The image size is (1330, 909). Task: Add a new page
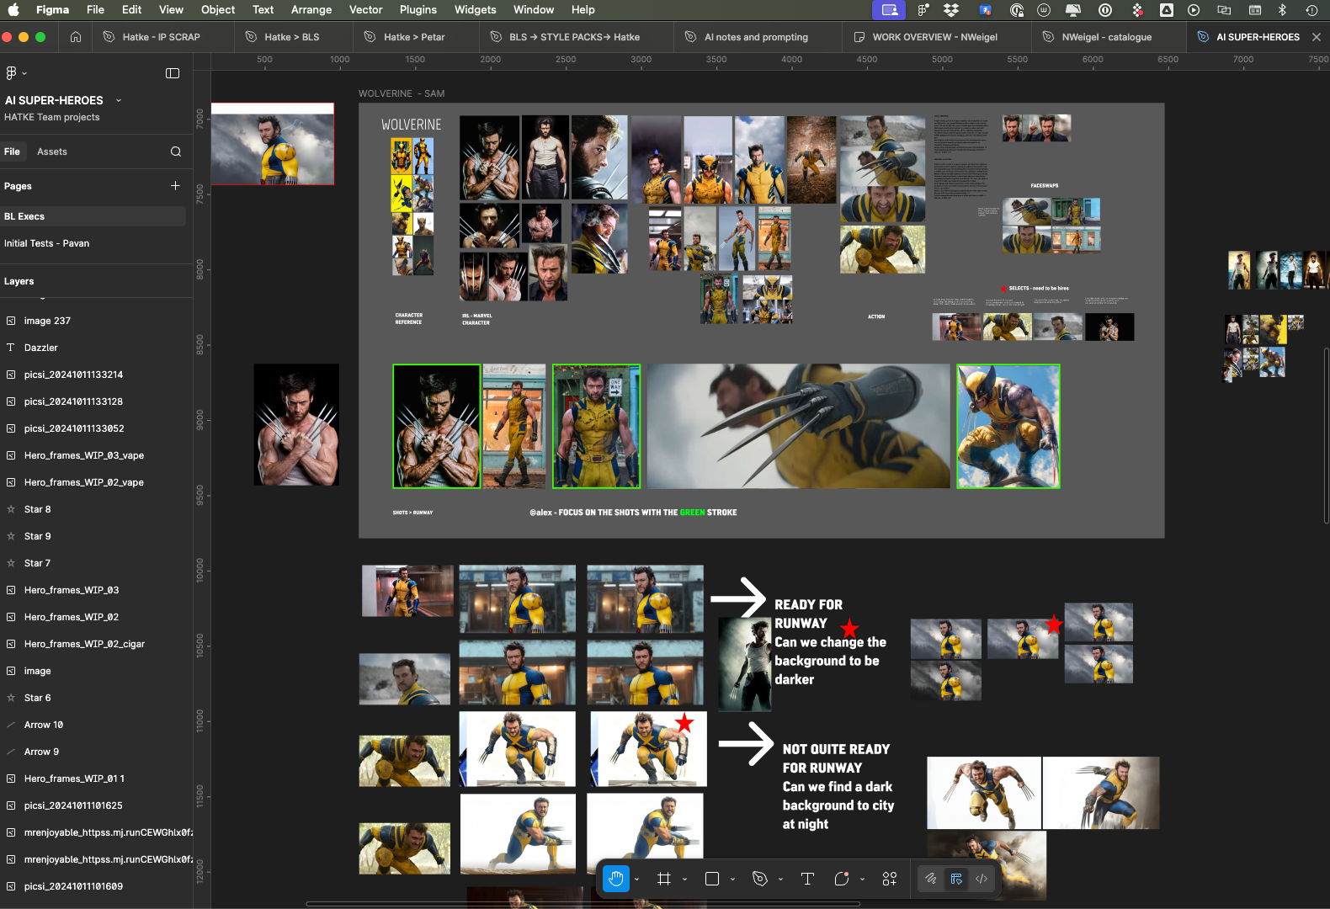click(175, 185)
